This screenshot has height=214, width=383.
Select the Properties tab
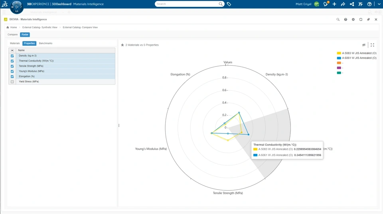29,43
